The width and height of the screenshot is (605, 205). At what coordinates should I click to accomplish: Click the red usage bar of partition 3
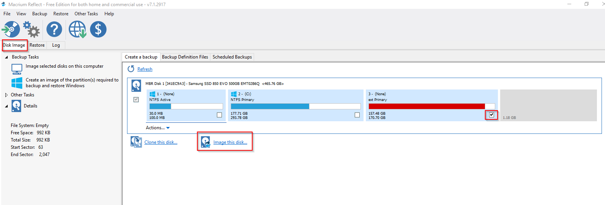pyautogui.click(x=431, y=106)
